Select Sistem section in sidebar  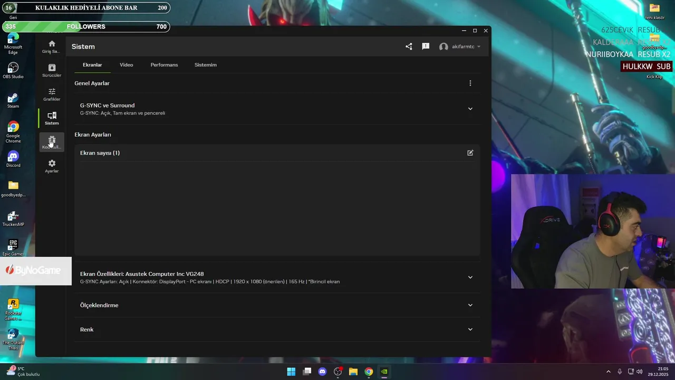coord(52,118)
